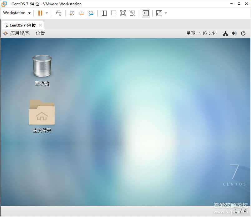Click the stretch guest display icon
The height and width of the screenshot is (217, 251).
[x=159, y=13]
